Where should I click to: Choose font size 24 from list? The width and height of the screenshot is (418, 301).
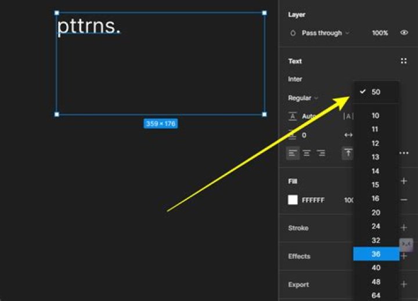376,226
